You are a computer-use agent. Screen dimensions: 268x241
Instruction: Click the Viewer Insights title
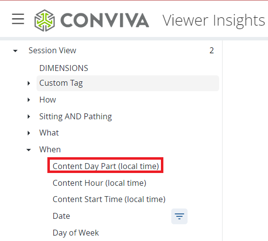pyautogui.click(x=214, y=21)
